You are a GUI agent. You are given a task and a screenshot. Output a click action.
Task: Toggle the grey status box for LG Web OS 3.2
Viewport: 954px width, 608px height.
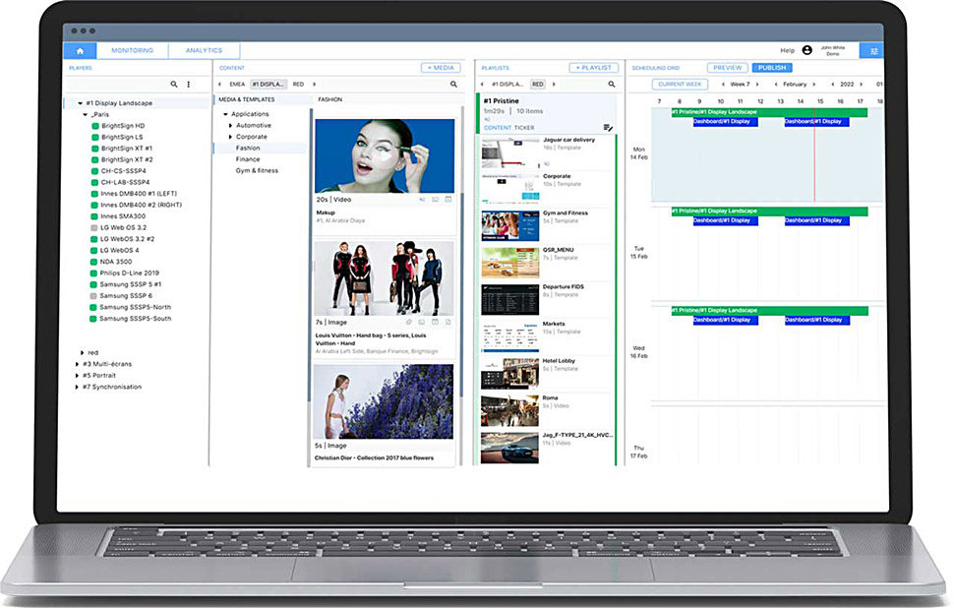[x=94, y=227]
